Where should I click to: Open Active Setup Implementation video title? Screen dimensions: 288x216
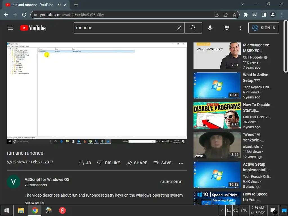pos(256,167)
